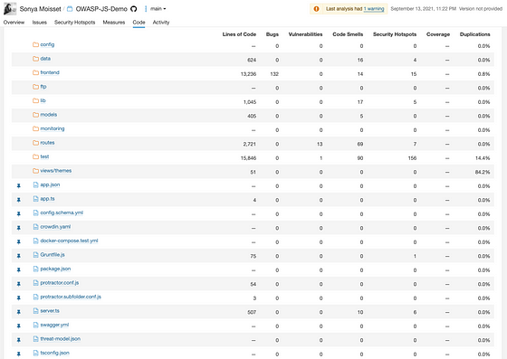Click the project icon before OWASP-JS-Demo
The height and width of the screenshot is (359, 507).
(x=70, y=9)
